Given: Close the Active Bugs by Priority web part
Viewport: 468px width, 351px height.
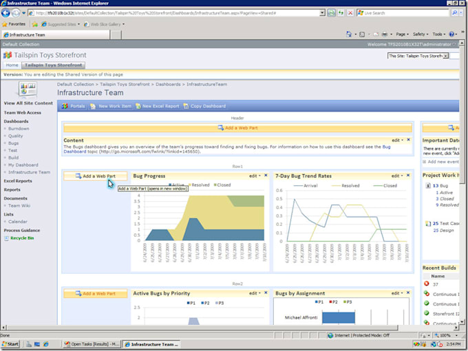Looking at the screenshot, I should point(266,292).
